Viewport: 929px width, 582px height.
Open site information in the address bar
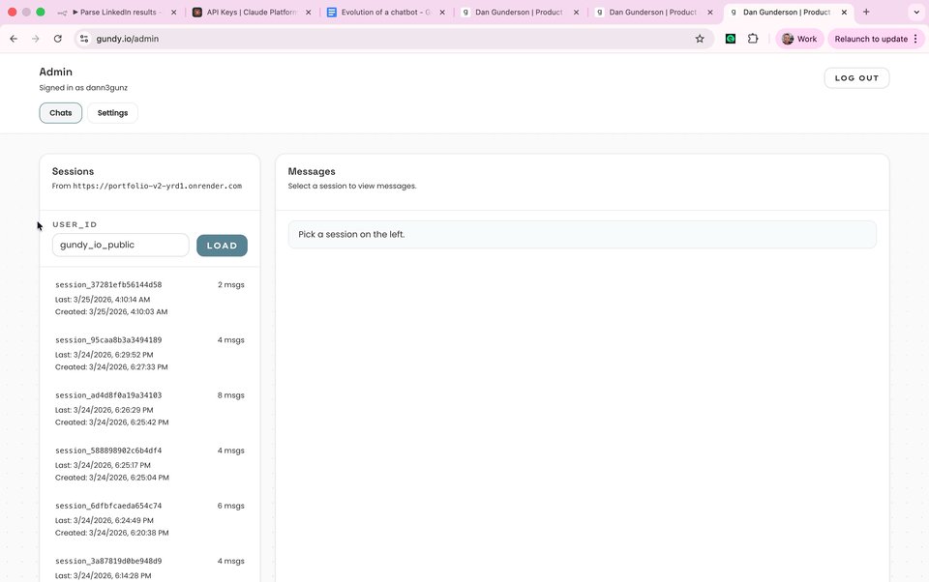83,40
